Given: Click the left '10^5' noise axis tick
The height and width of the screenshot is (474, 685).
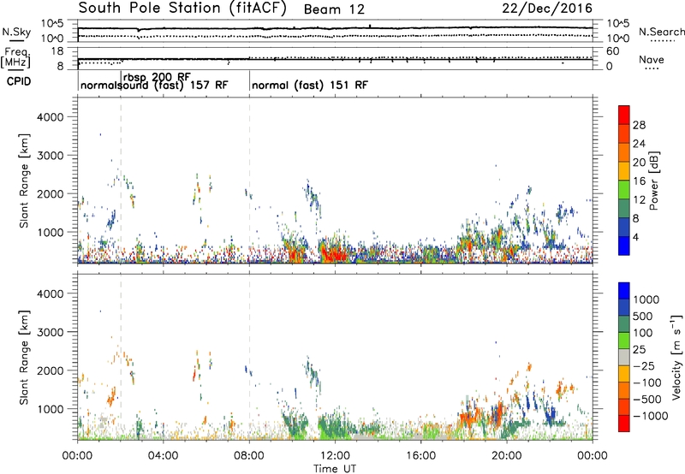Looking at the screenshot, I should [53, 24].
